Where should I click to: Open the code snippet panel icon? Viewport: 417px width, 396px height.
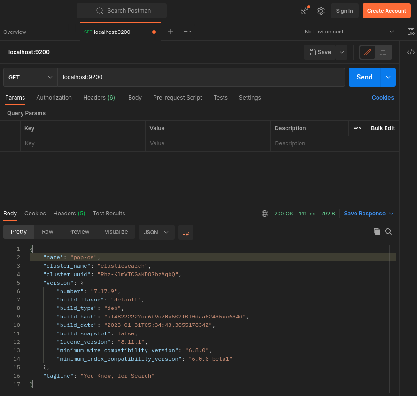(410, 52)
